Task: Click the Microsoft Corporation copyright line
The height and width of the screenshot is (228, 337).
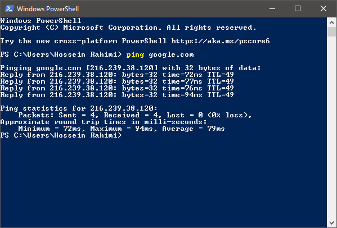Action: tap(128, 28)
